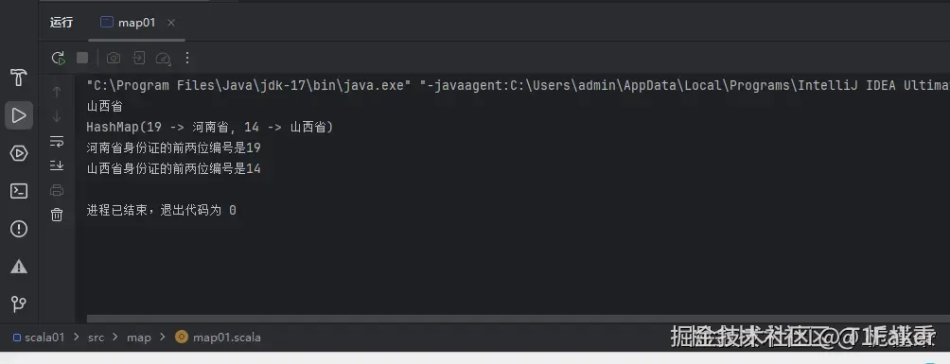Click the 运行 panel title
The image size is (950, 364).
tap(62, 23)
